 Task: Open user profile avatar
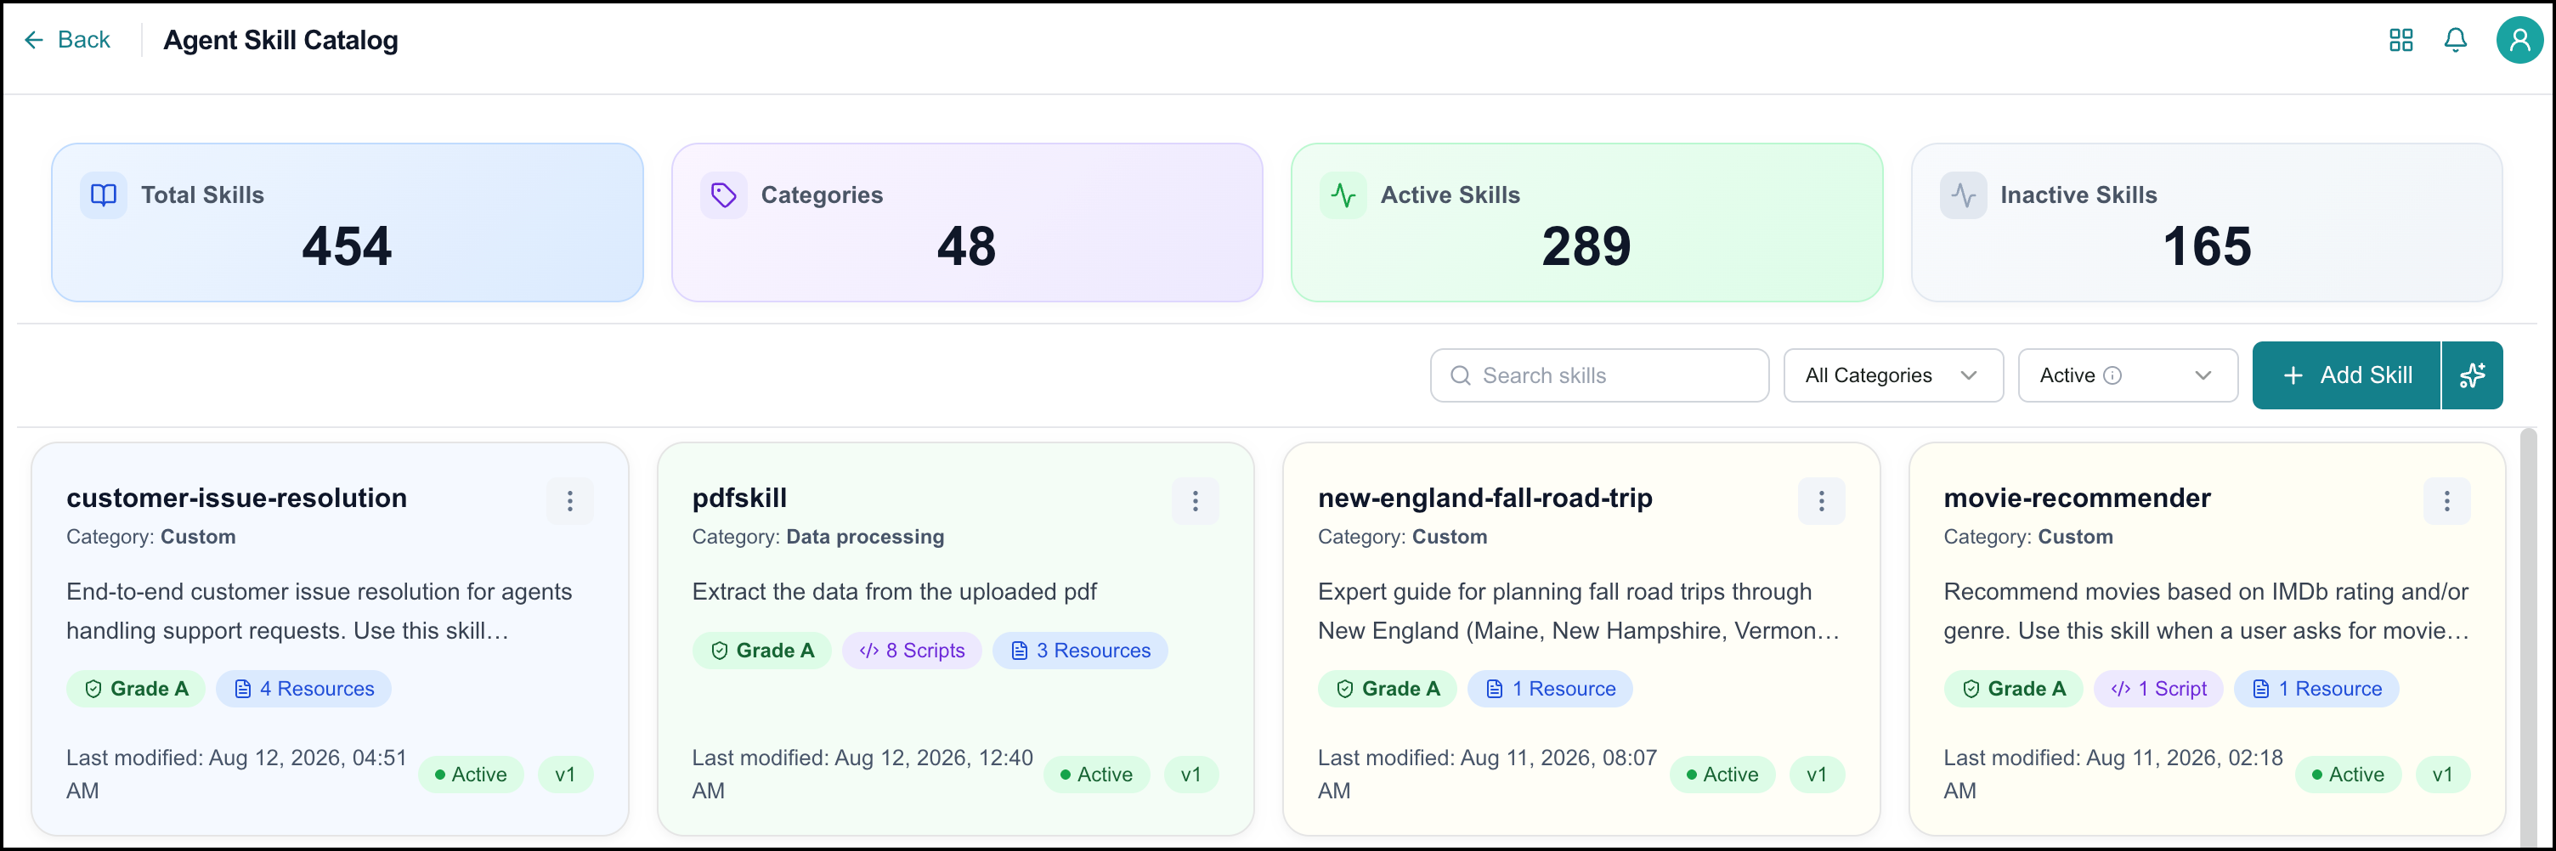pos(2519,40)
